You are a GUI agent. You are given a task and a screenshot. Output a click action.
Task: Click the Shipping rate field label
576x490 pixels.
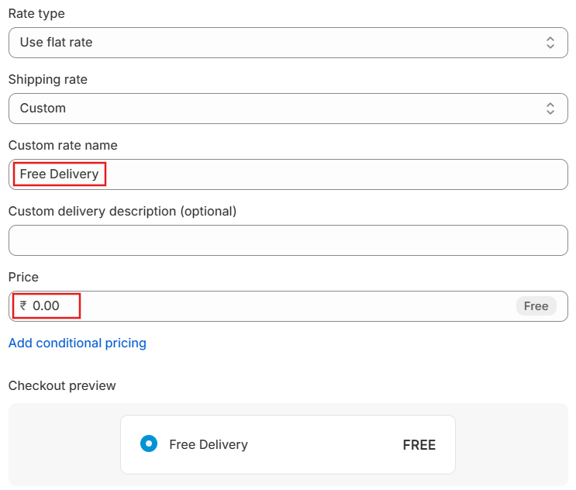pyautogui.click(x=48, y=79)
